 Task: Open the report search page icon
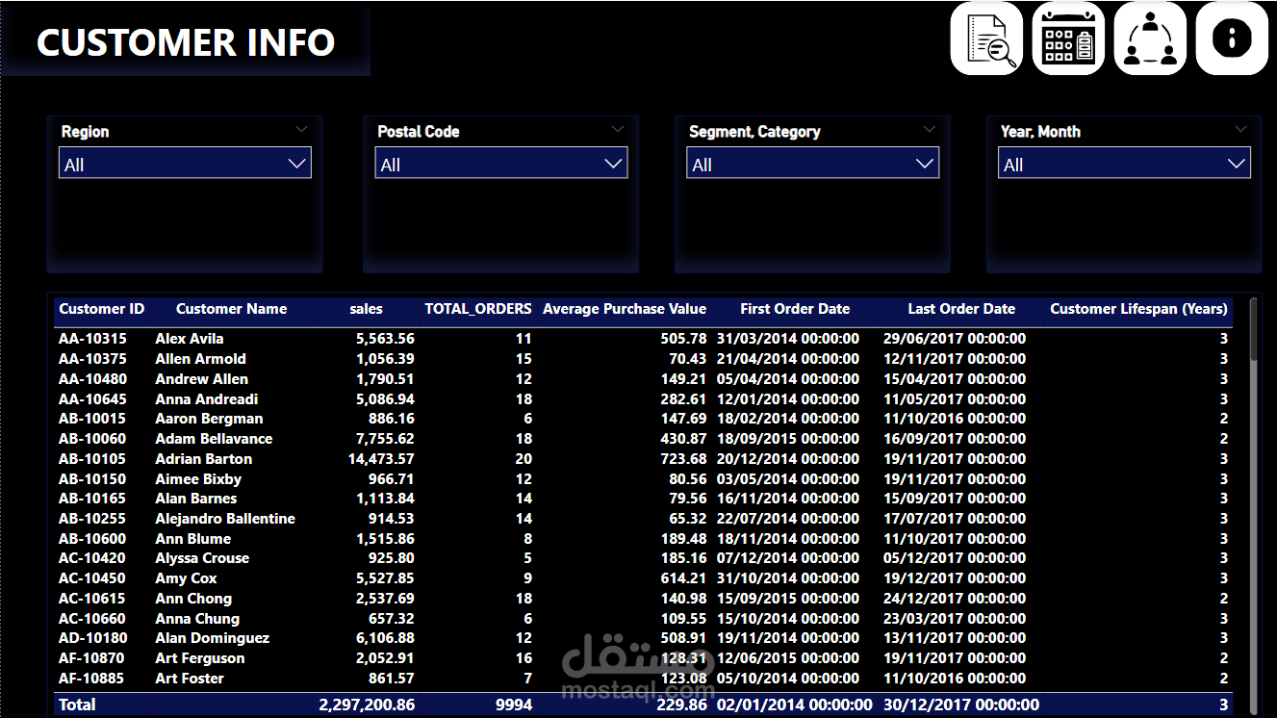tap(986, 38)
